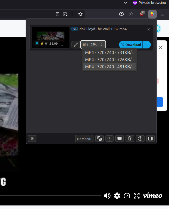
Task: Toggle Video DownloadHelper toolbar icon
Action: (x=152, y=14)
